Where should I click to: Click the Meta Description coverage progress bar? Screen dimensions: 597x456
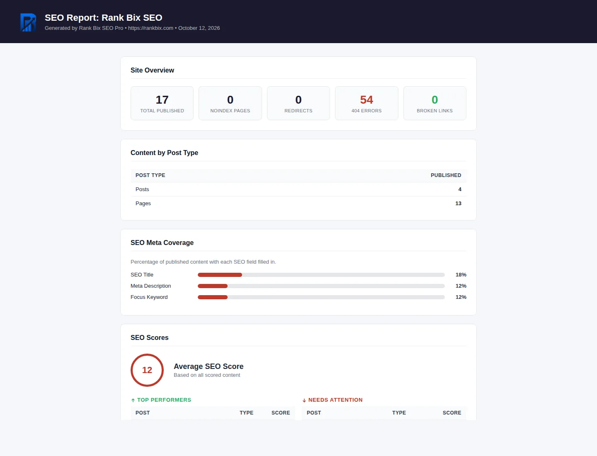point(321,286)
